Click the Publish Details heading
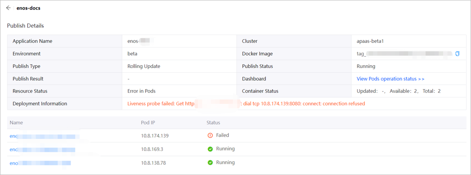The image size is (471, 175). [x=25, y=26]
